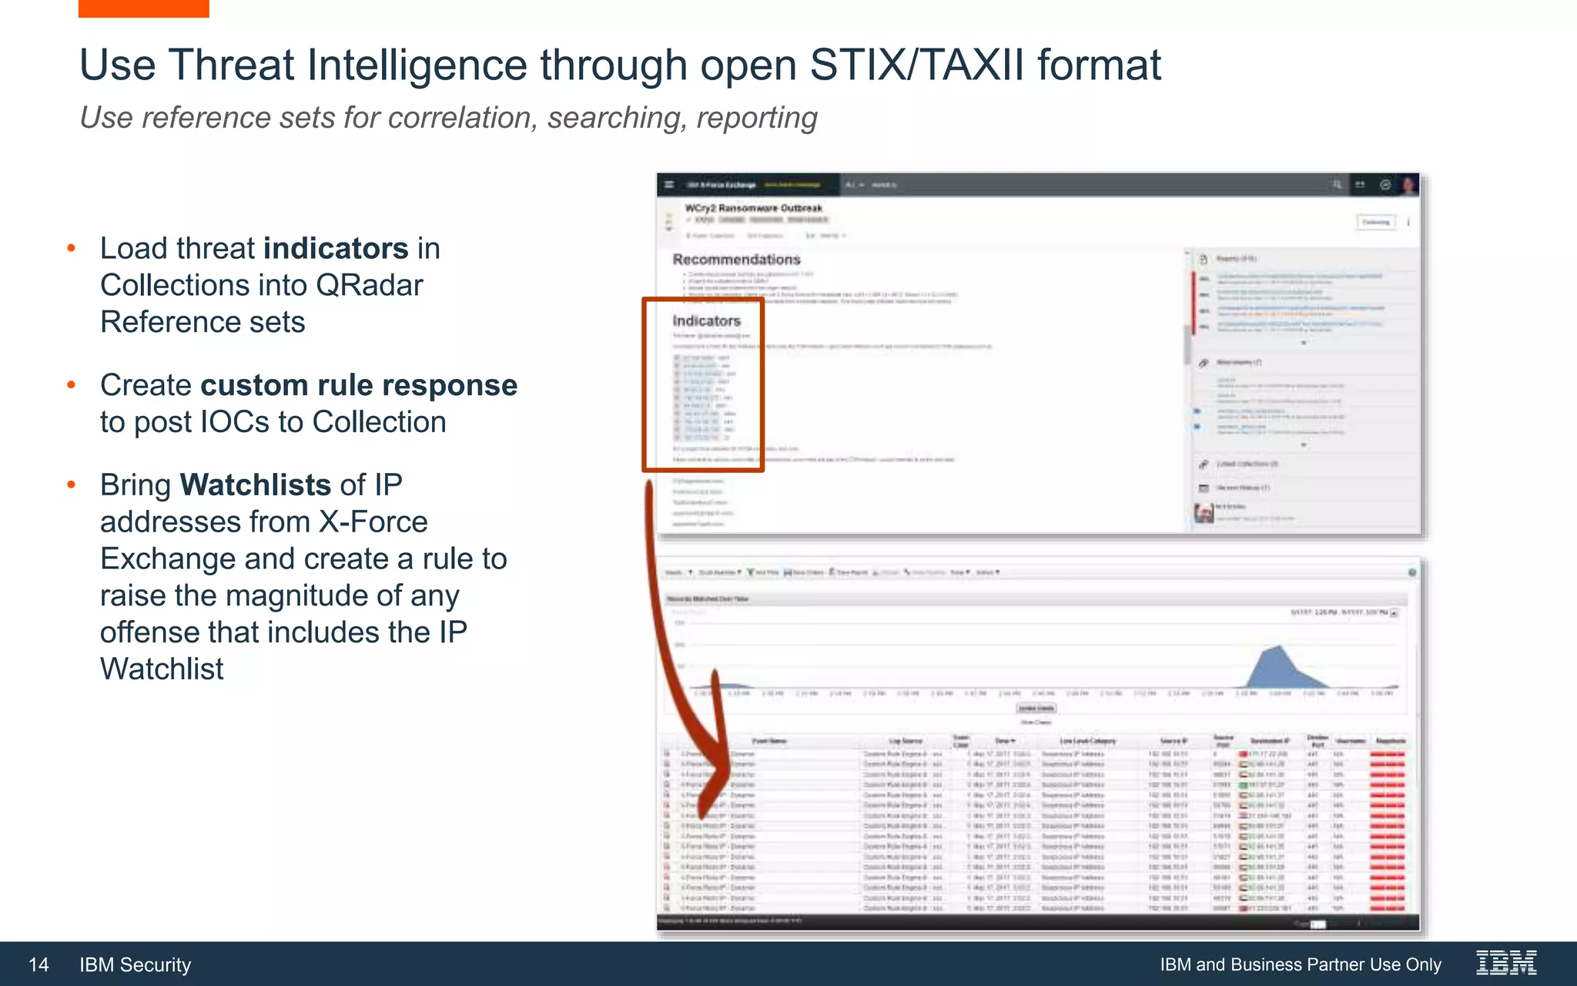1577x986 pixels.
Task: Click the Hide Charts link
Action: point(1036,723)
